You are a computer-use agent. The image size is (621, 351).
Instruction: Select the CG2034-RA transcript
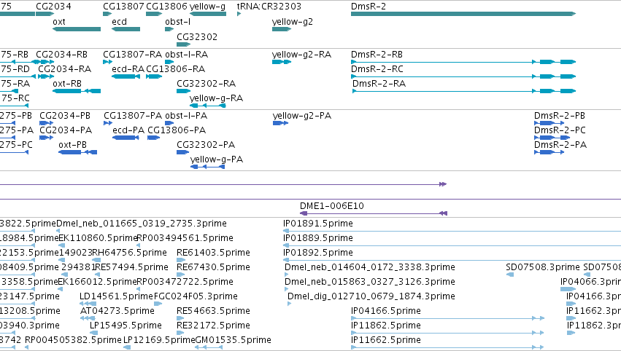point(46,76)
